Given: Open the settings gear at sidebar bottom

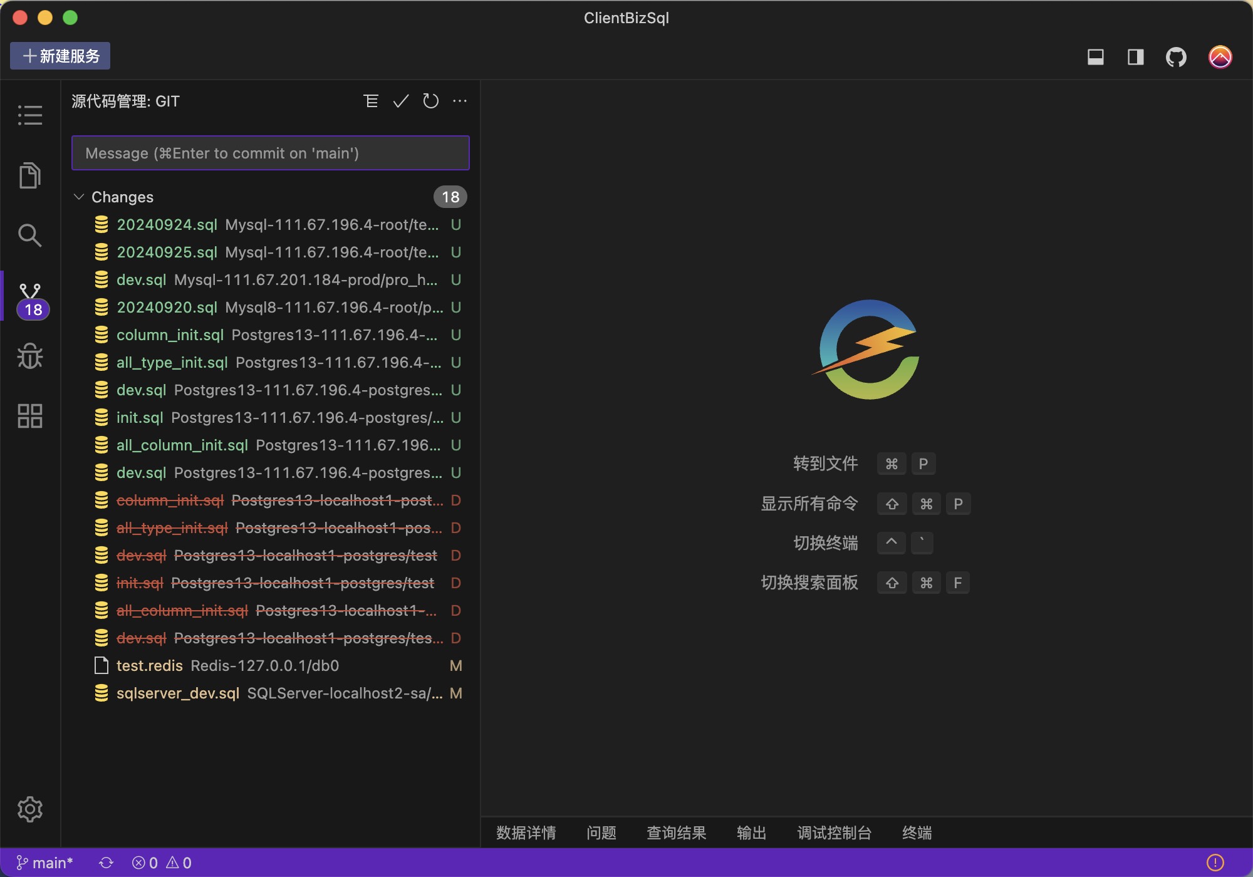Looking at the screenshot, I should click(x=29, y=809).
